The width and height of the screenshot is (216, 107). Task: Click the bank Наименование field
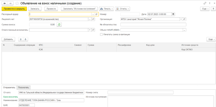click(x=51, y=100)
